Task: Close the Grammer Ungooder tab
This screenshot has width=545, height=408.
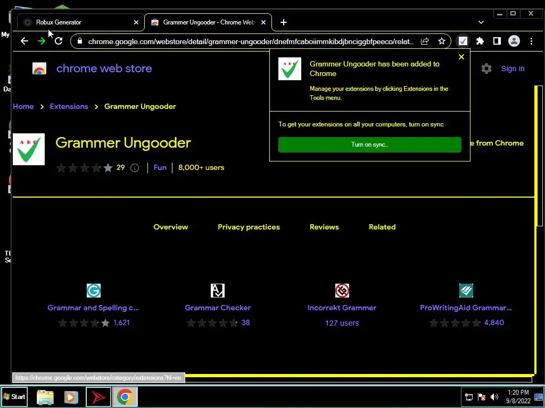Action: (x=263, y=22)
